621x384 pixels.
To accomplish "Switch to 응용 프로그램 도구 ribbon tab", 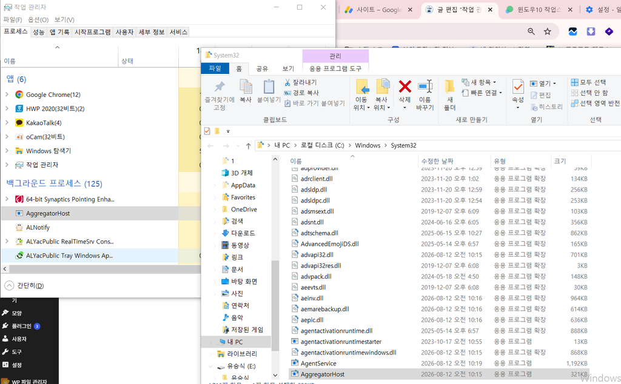I will (335, 68).
